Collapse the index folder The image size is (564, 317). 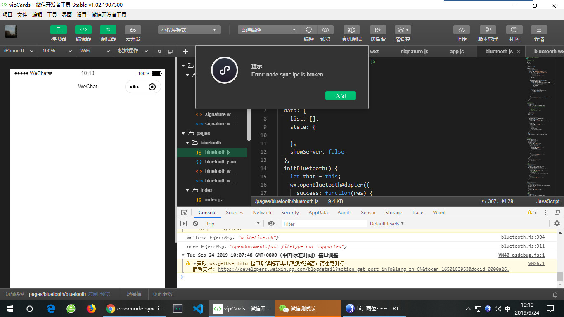(187, 190)
